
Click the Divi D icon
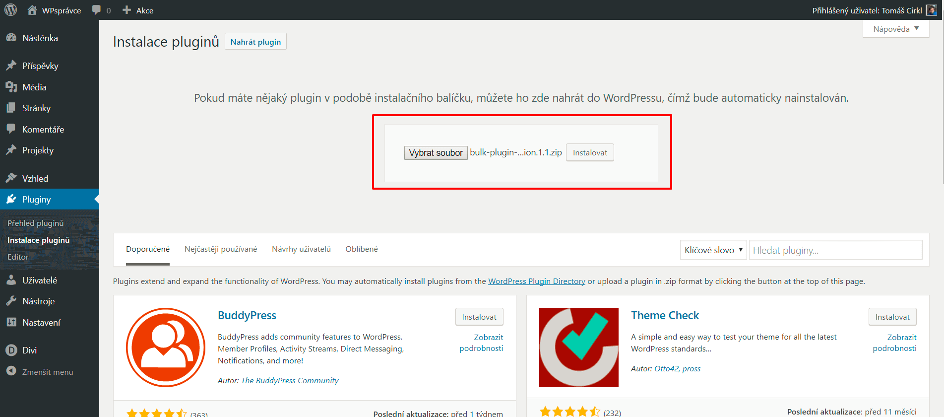point(11,350)
